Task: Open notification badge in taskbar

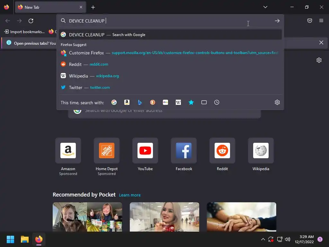Action: (320, 239)
